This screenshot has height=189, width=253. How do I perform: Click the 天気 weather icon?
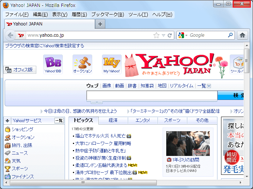(x=8, y=161)
